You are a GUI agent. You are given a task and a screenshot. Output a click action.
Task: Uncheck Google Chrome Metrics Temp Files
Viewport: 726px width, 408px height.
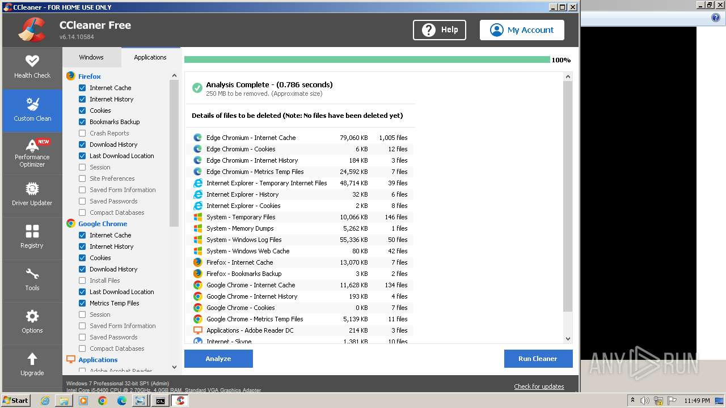(82, 303)
